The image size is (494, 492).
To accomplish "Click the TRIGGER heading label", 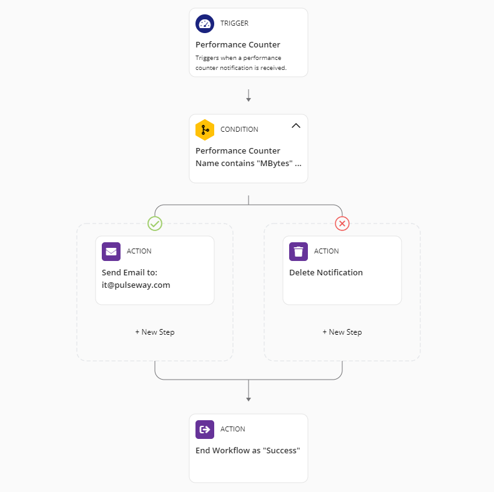I will pyautogui.click(x=234, y=24).
